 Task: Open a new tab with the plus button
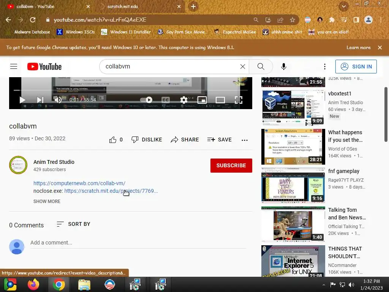pyautogui.click(x=193, y=6)
